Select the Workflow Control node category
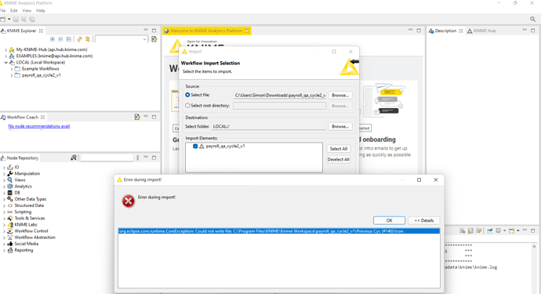This screenshot has height=294, width=541. (31, 231)
